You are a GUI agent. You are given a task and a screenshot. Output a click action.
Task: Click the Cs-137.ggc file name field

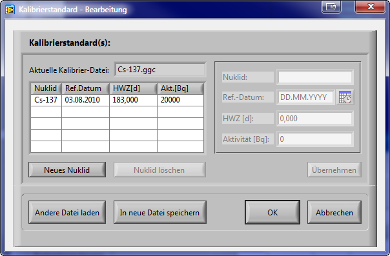[160, 70]
